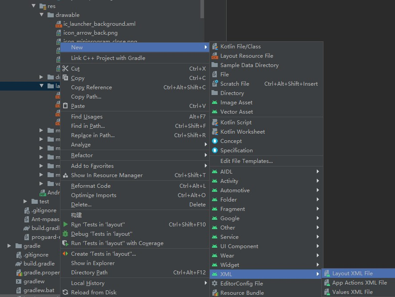Open the Local History submenu arrow
The image size is (395, 297).
pyautogui.click(x=206, y=283)
